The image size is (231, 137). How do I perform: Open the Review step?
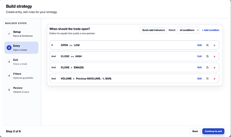(21, 90)
